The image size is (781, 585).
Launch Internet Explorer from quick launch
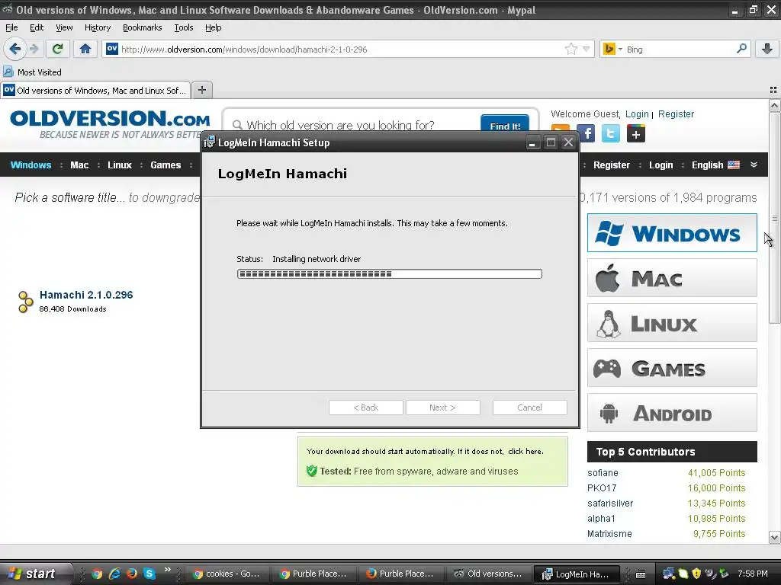tap(114, 574)
